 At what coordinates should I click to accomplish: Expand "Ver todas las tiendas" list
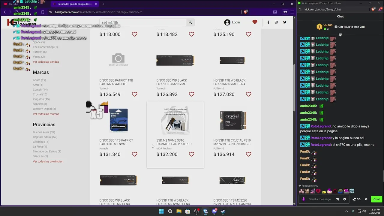46,62
